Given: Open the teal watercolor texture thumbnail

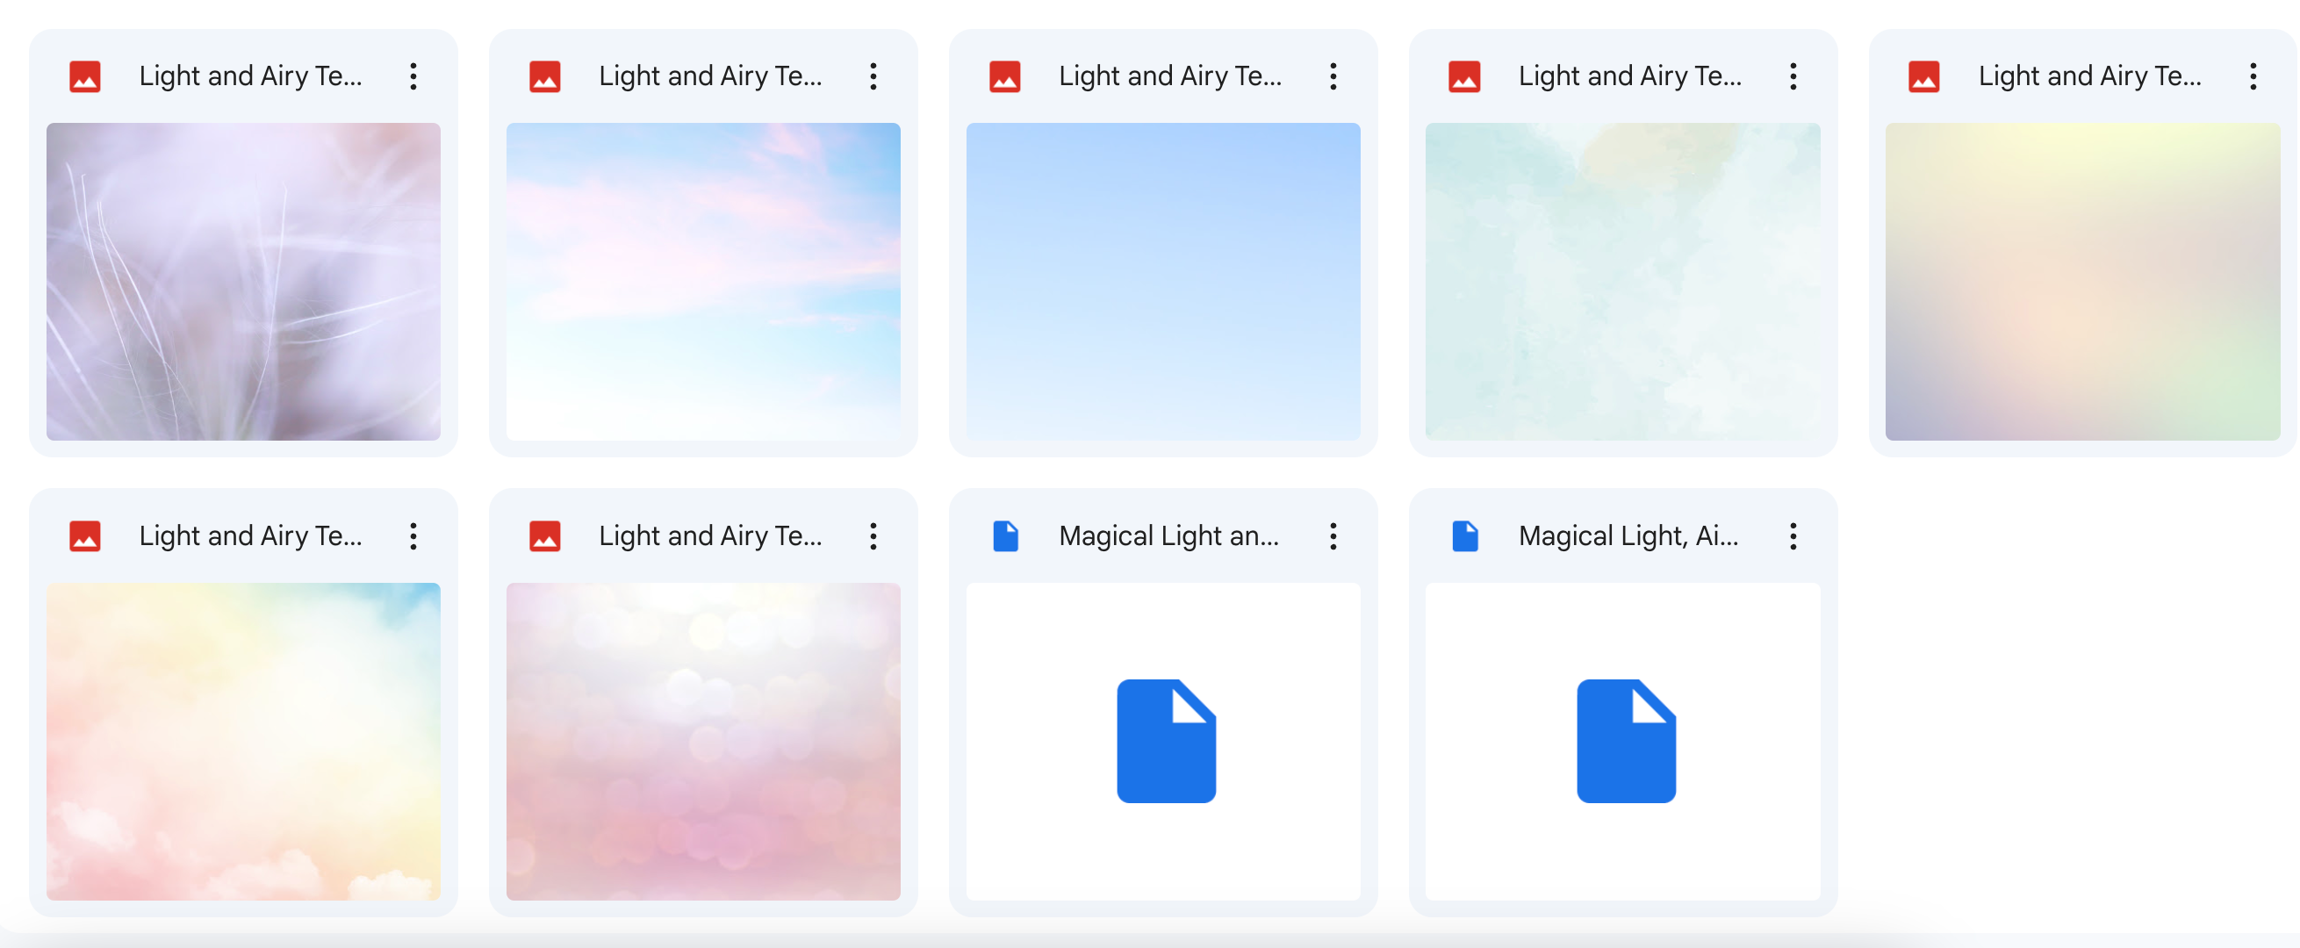Looking at the screenshot, I should [x=1622, y=281].
